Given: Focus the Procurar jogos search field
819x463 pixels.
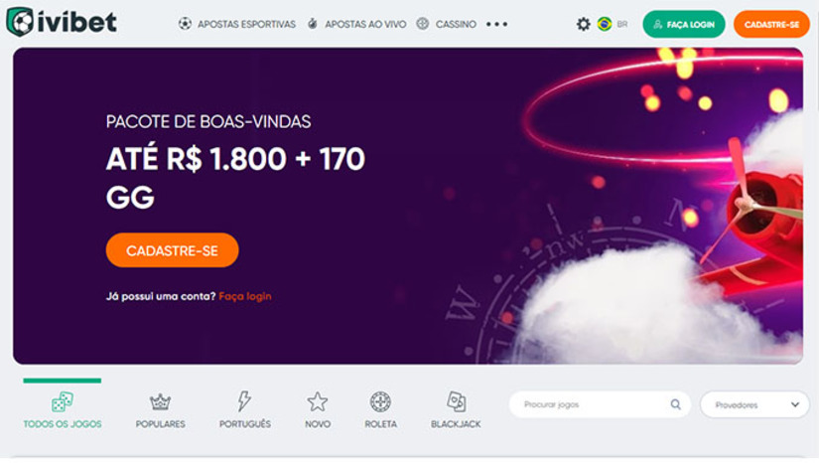Looking at the screenshot, I should pos(600,404).
